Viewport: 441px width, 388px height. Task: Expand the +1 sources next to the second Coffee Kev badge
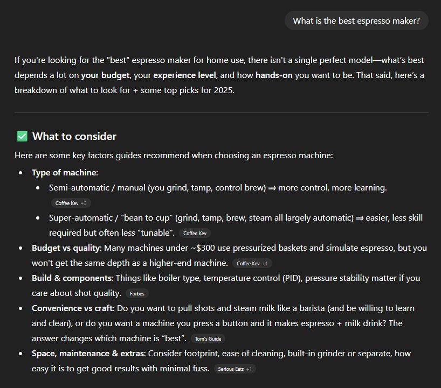pos(264,263)
